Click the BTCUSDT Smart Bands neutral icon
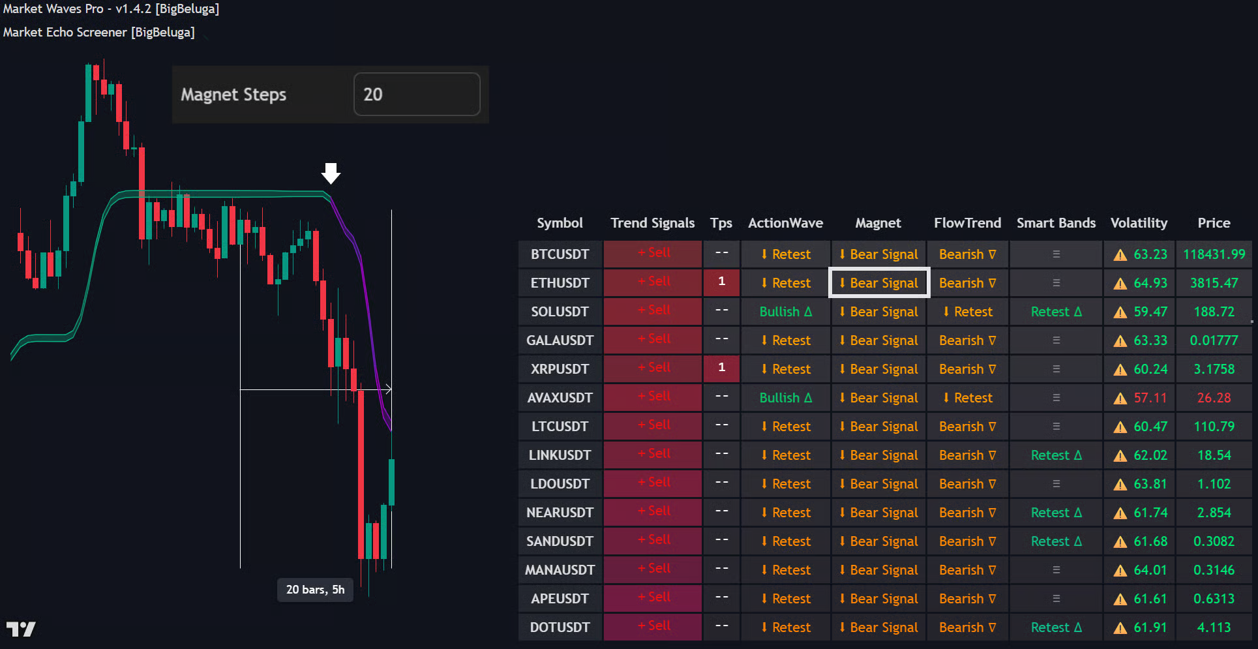 click(x=1056, y=254)
